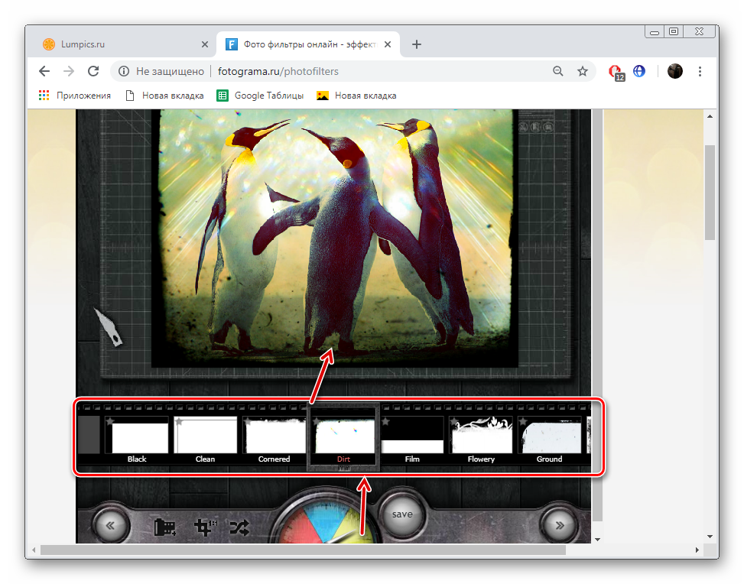Open the Chrome profile avatar
This screenshot has height=584, width=744.
click(x=674, y=71)
